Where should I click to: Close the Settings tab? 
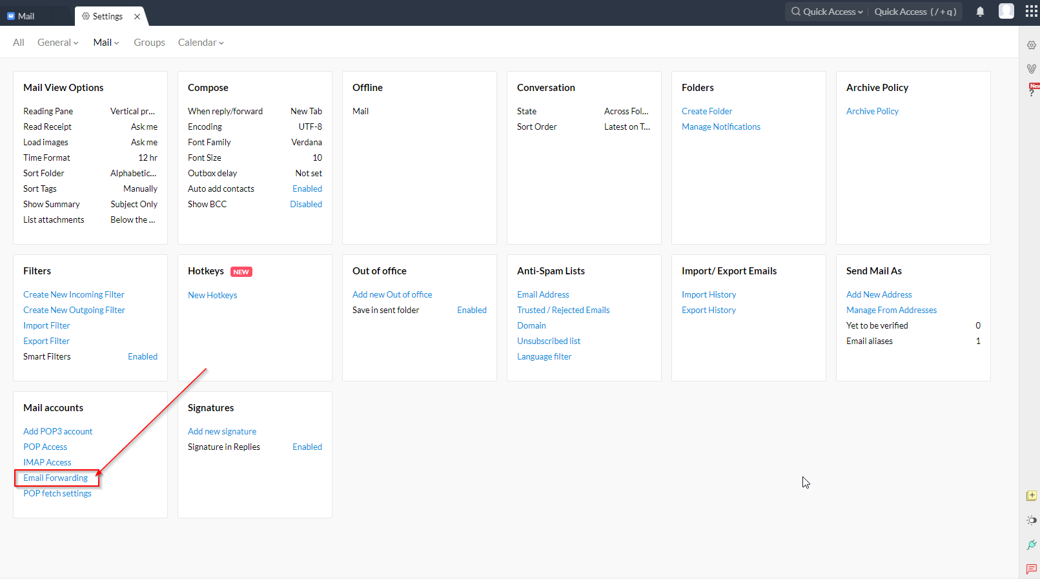(x=138, y=17)
